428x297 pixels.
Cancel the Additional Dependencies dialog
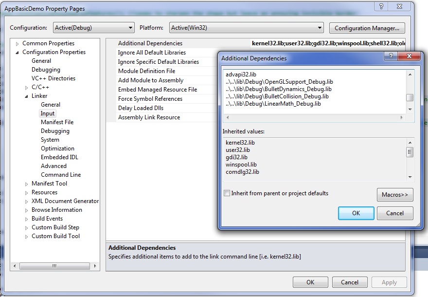(x=395, y=213)
